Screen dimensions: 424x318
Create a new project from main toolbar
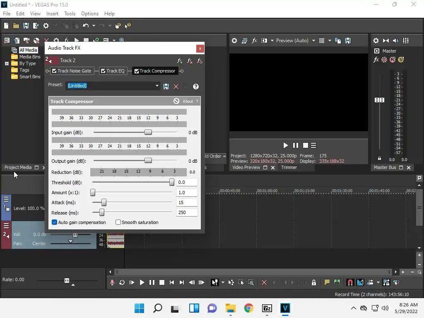click(6, 26)
